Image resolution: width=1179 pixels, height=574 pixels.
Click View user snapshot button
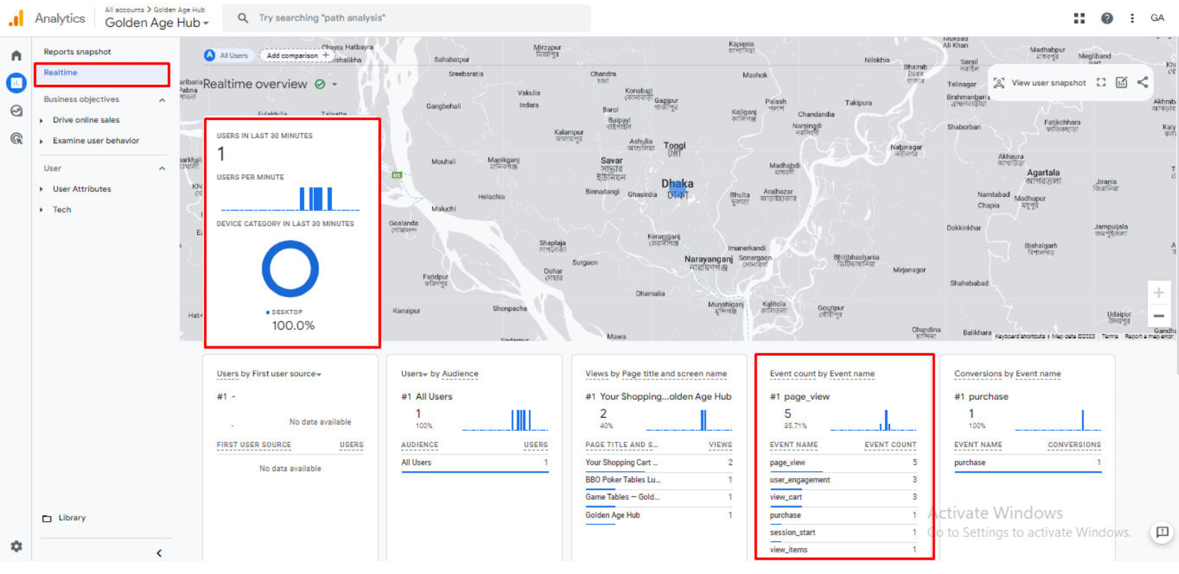pyautogui.click(x=1040, y=83)
